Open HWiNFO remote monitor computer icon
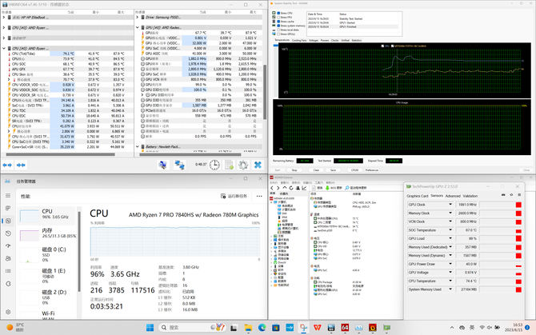The height and width of the screenshot is (335, 536). coord(163,165)
